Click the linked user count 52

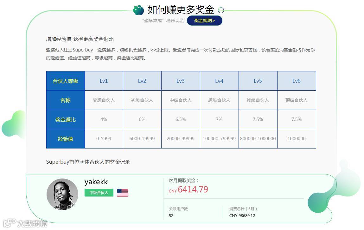171,216
